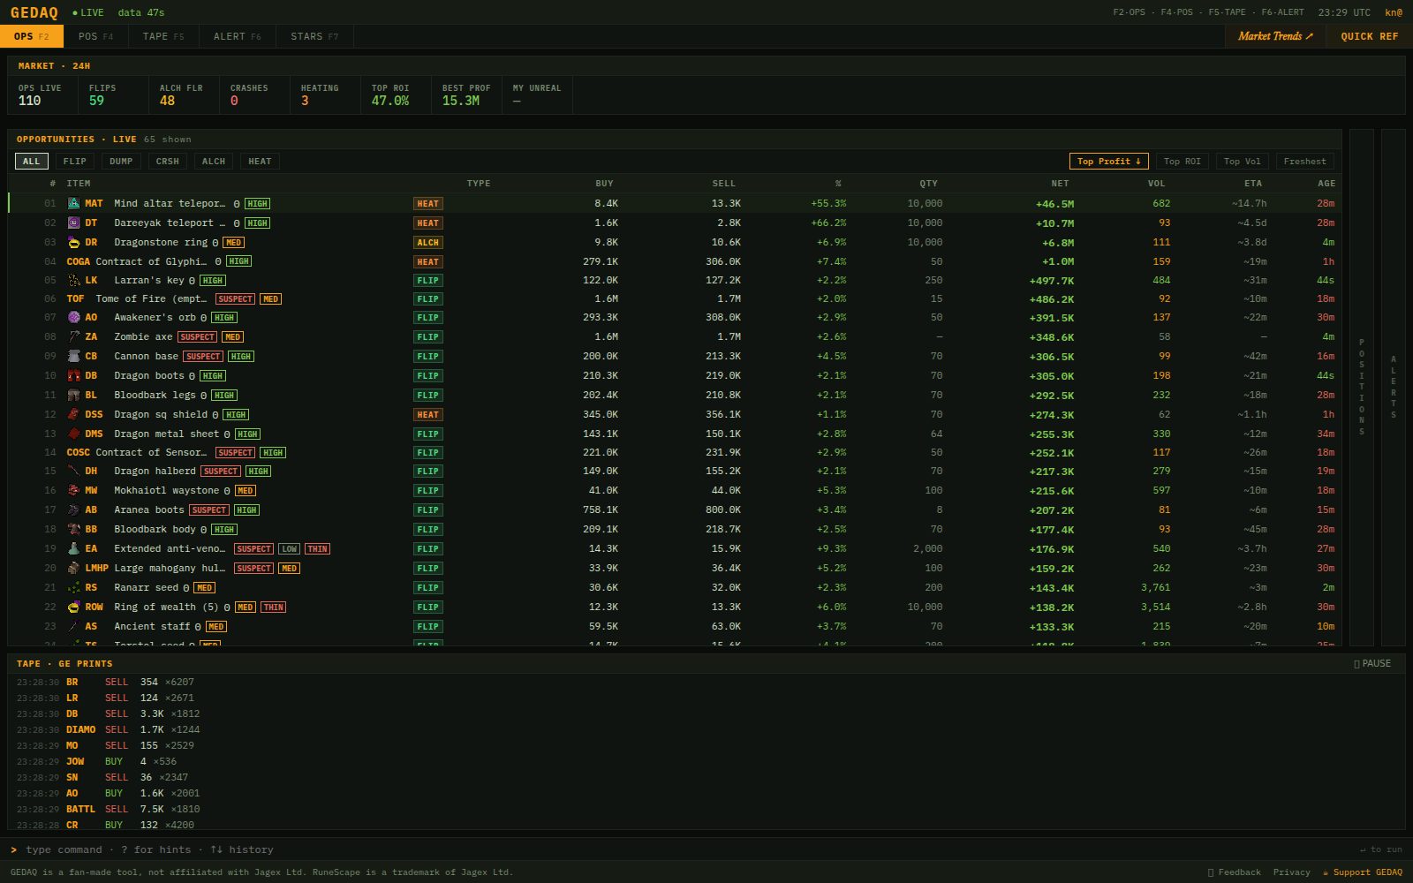Click the Dragon sq shield item icon
Image resolution: width=1413 pixels, height=883 pixels.
tap(74, 414)
